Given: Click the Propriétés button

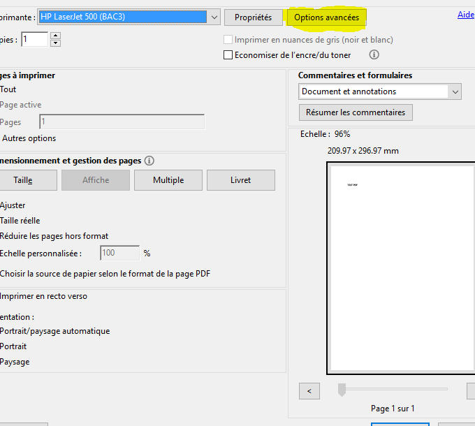Looking at the screenshot, I should (x=254, y=17).
